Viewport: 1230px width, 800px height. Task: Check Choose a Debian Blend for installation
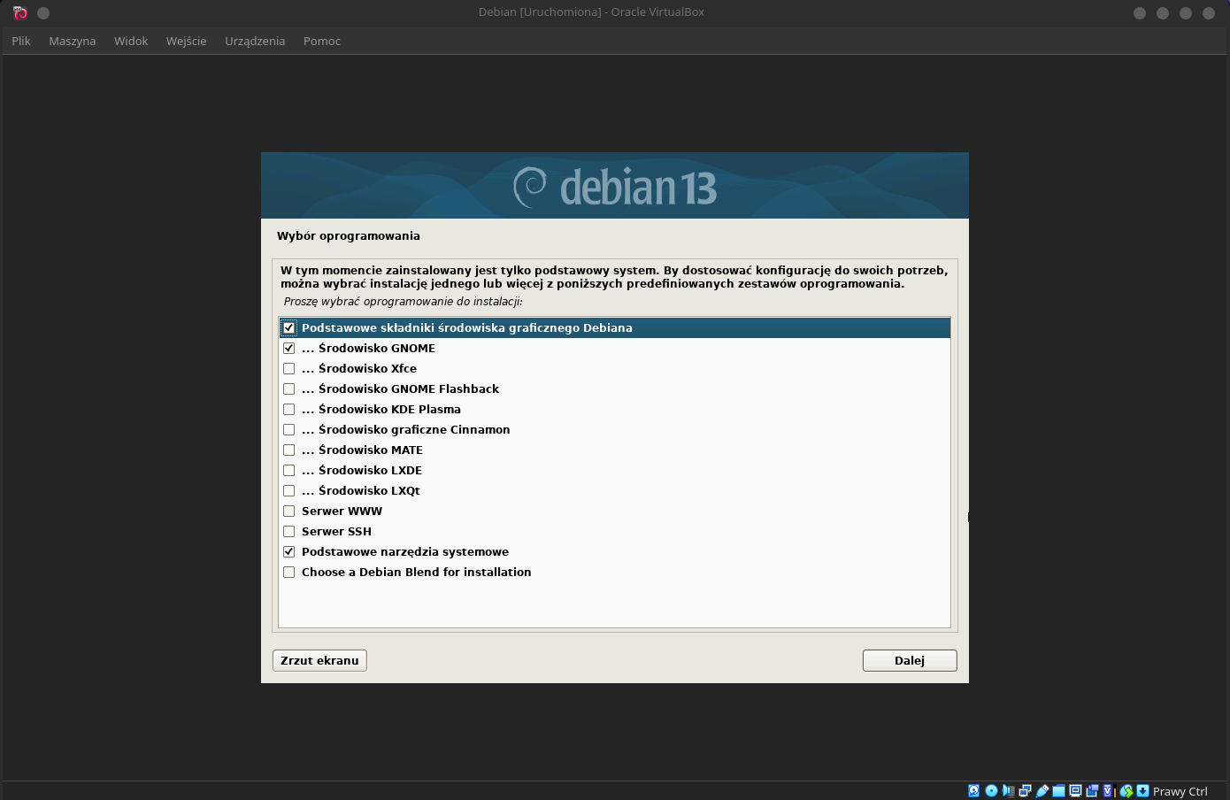click(x=288, y=572)
